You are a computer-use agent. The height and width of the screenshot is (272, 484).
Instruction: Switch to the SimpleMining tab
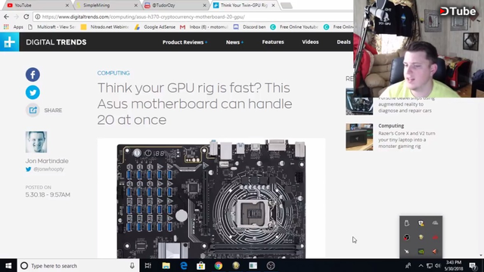pyautogui.click(x=107, y=5)
